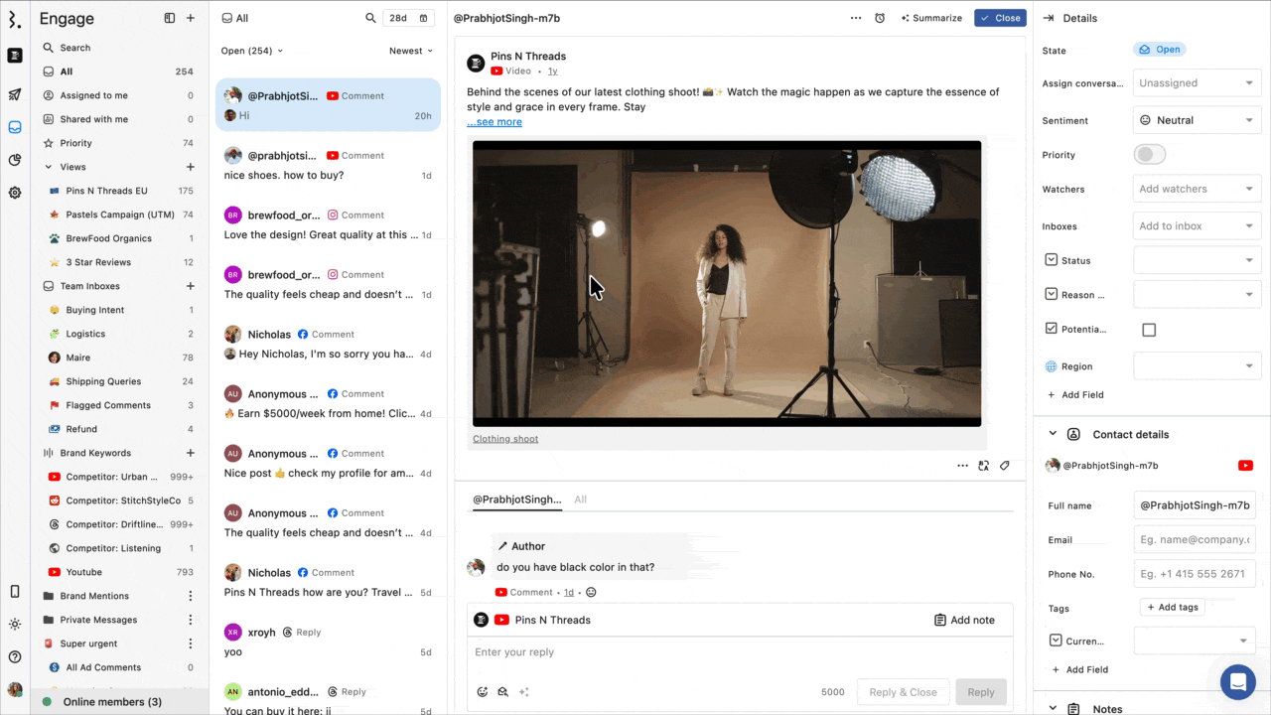Screen dimensions: 1271x715
Task: Select Assigned to me in sidebar
Action: pyautogui.click(x=94, y=95)
